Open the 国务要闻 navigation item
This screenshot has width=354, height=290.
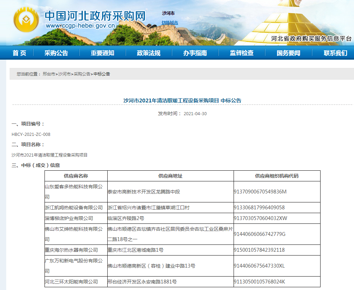[x=288, y=53]
